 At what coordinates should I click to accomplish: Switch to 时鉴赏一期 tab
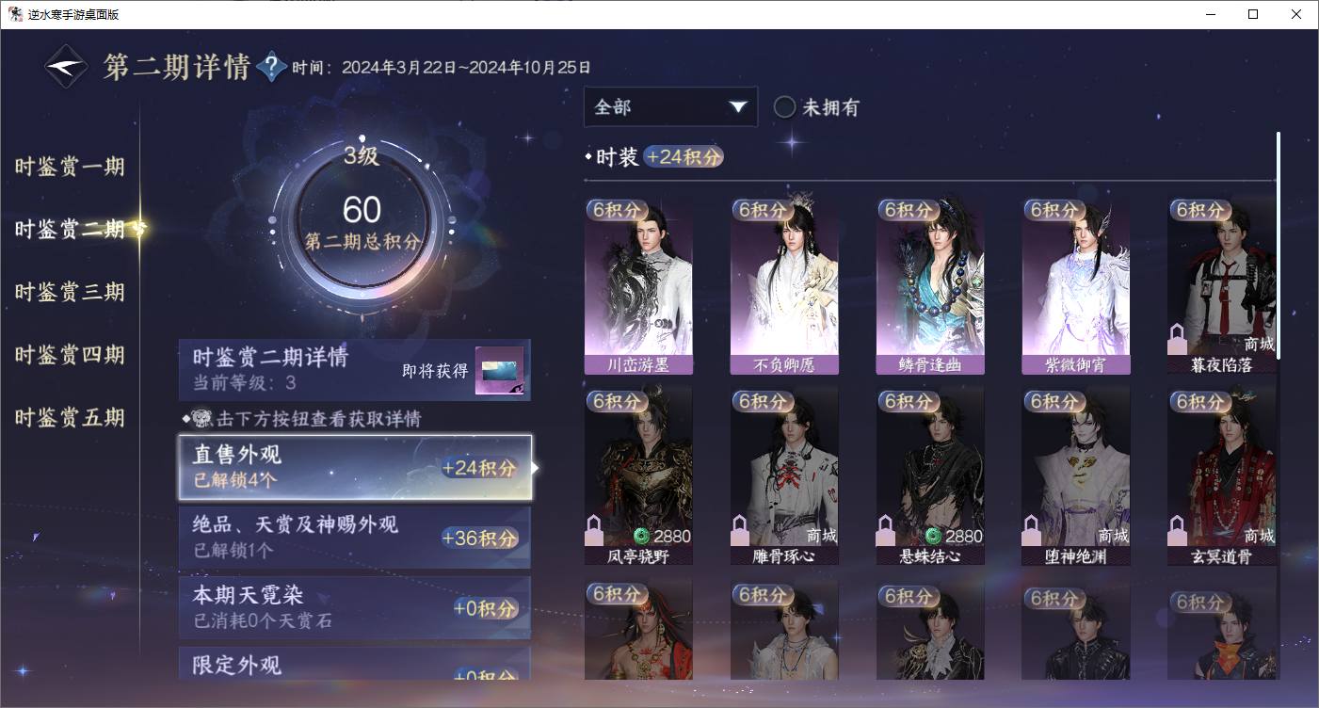[x=70, y=167]
